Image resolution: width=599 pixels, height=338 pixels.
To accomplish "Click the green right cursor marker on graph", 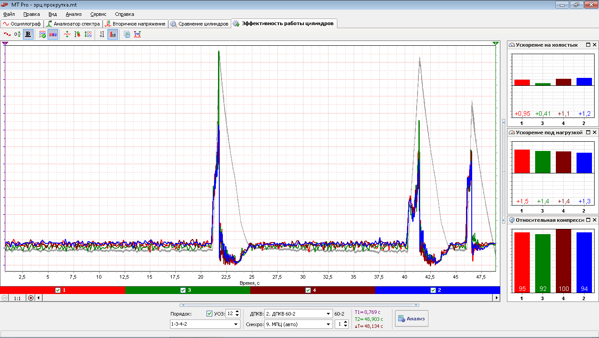I will (x=496, y=43).
